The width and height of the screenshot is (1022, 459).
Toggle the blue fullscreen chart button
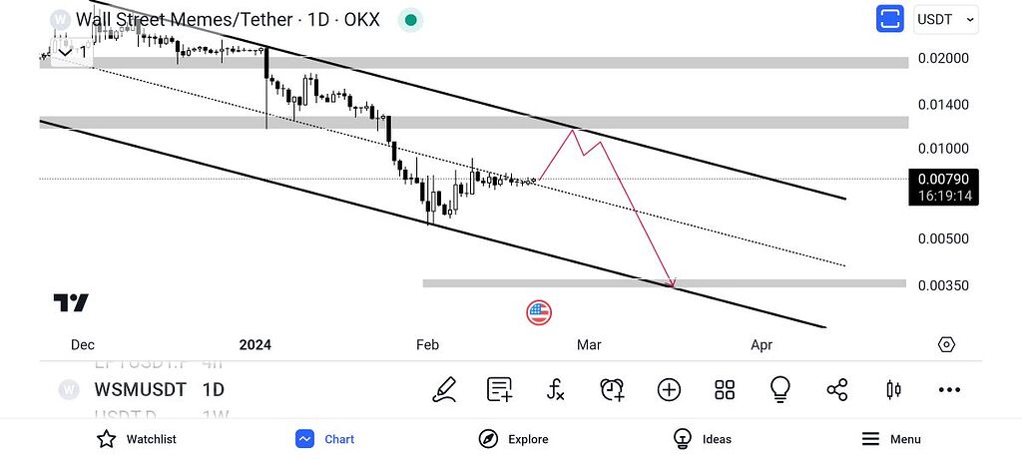coord(889,19)
